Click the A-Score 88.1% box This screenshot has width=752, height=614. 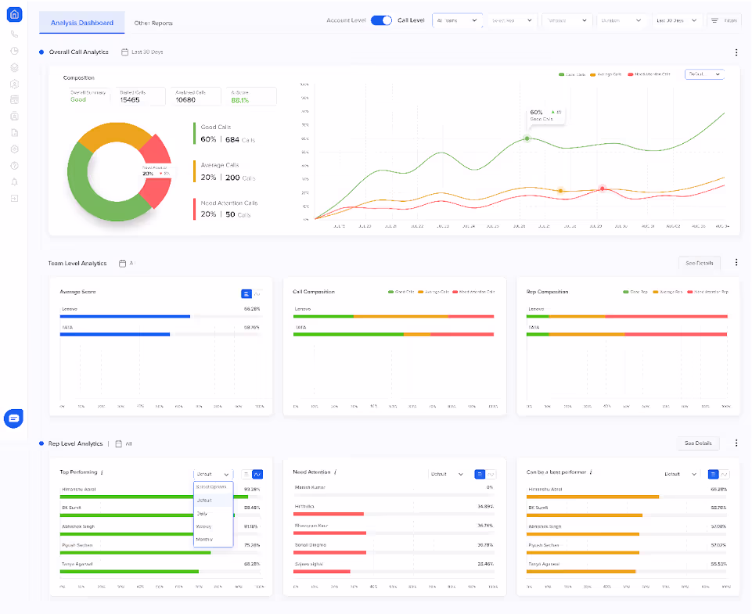point(250,96)
